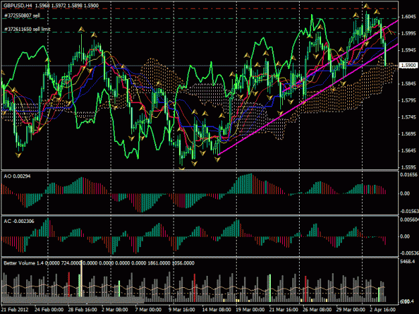
Task: Click the AC scale minimum -0.00536
Action: pyautogui.click(x=409, y=253)
